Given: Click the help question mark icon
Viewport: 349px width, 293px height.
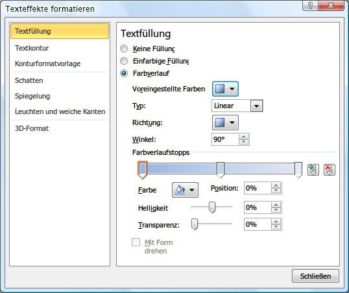Looking at the screenshot, I should [x=310, y=5].
